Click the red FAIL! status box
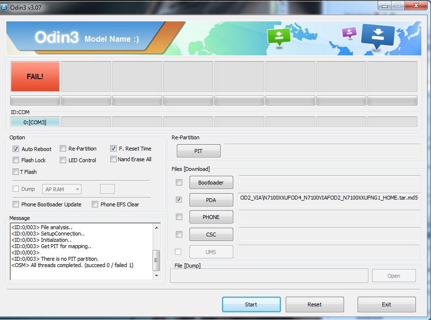This screenshot has width=431, height=320. (35, 77)
